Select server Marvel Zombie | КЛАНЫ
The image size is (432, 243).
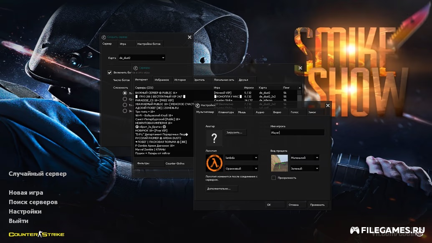(x=164, y=149)
